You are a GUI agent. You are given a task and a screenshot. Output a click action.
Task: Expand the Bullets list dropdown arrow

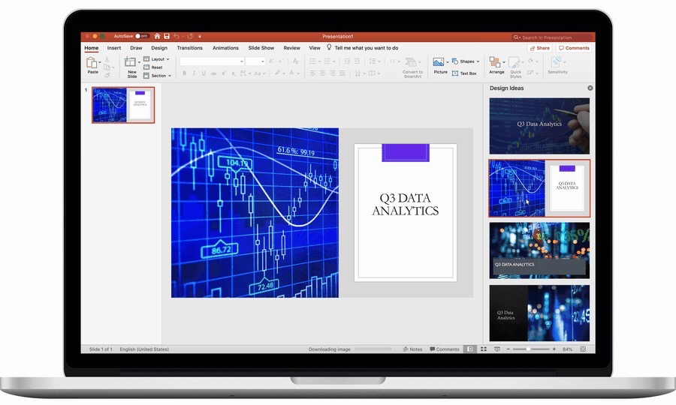point(319,61)
